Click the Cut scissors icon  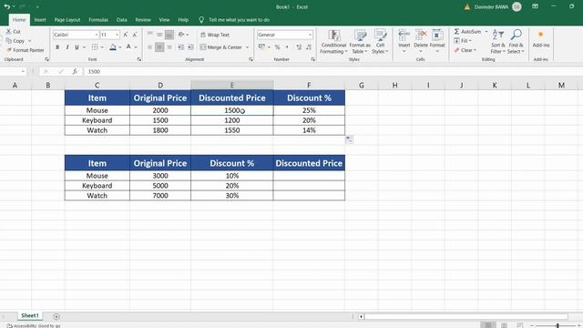(x=8, y=32)
